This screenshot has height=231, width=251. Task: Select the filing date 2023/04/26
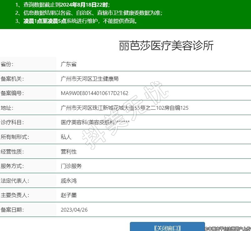click(x=74, y=210)
